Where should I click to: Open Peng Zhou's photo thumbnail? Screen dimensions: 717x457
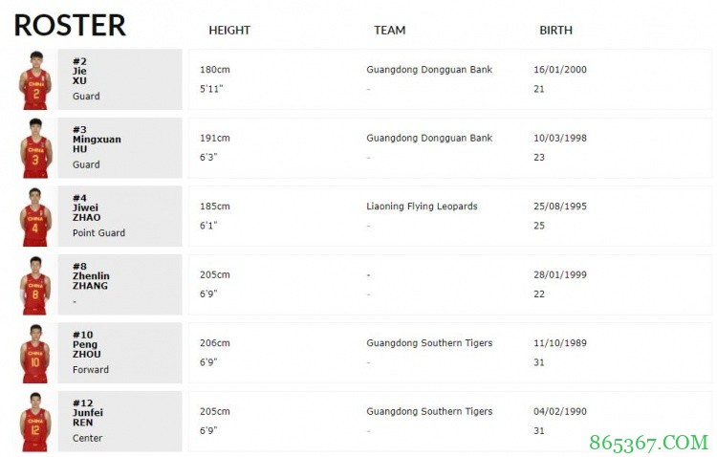[35, 354]
